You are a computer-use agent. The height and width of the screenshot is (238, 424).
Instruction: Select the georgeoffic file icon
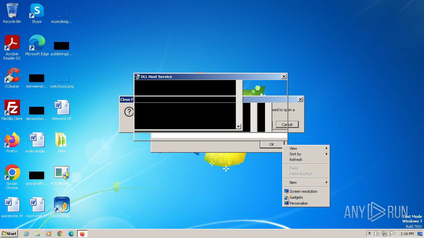point(36,178)
